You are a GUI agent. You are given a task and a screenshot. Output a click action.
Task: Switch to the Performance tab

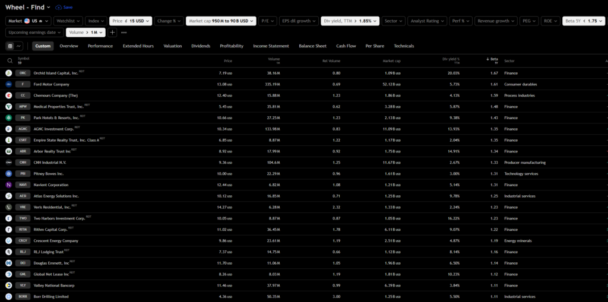(x=100, y=46)
